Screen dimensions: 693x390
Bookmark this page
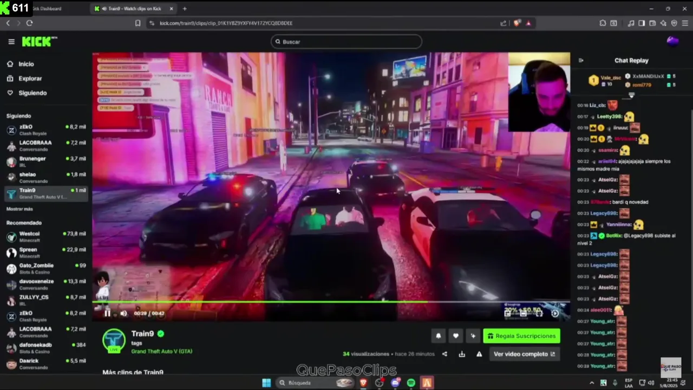pos(138,23)
